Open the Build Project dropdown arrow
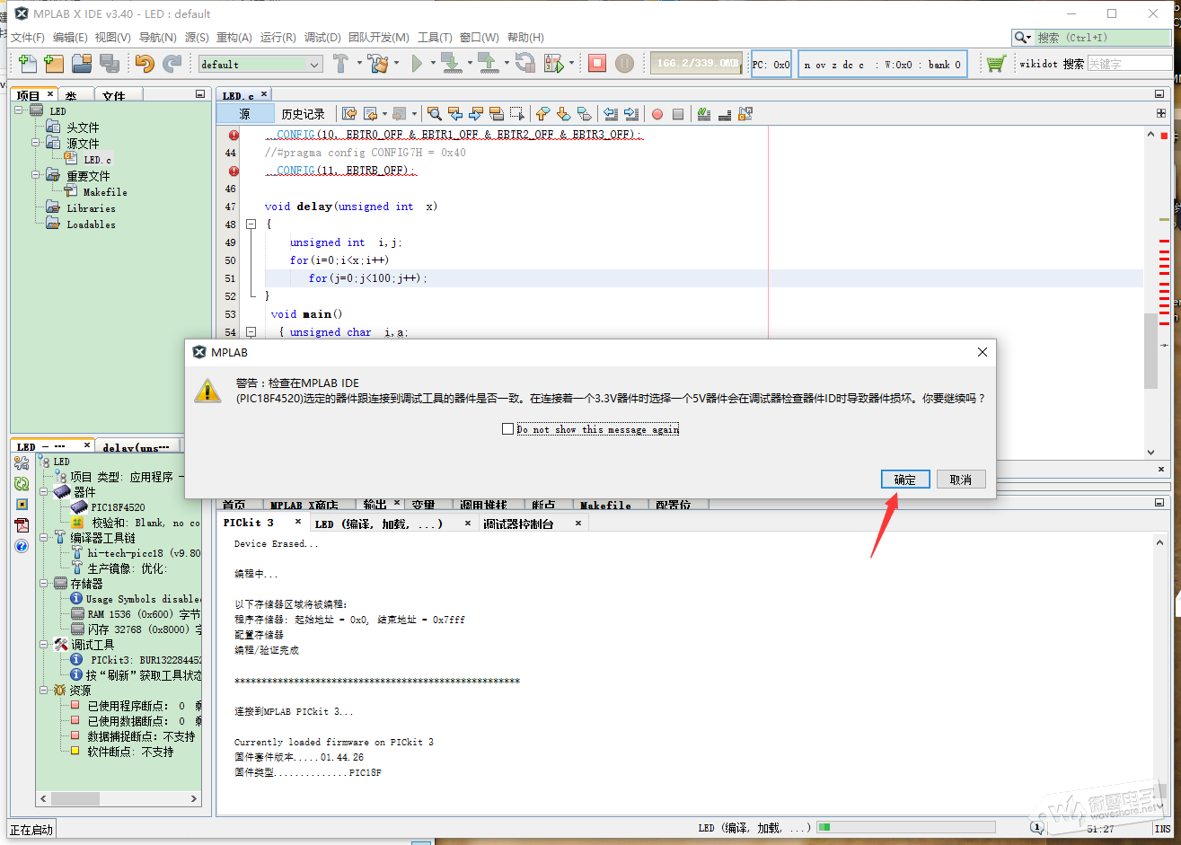 coord(359,64)
